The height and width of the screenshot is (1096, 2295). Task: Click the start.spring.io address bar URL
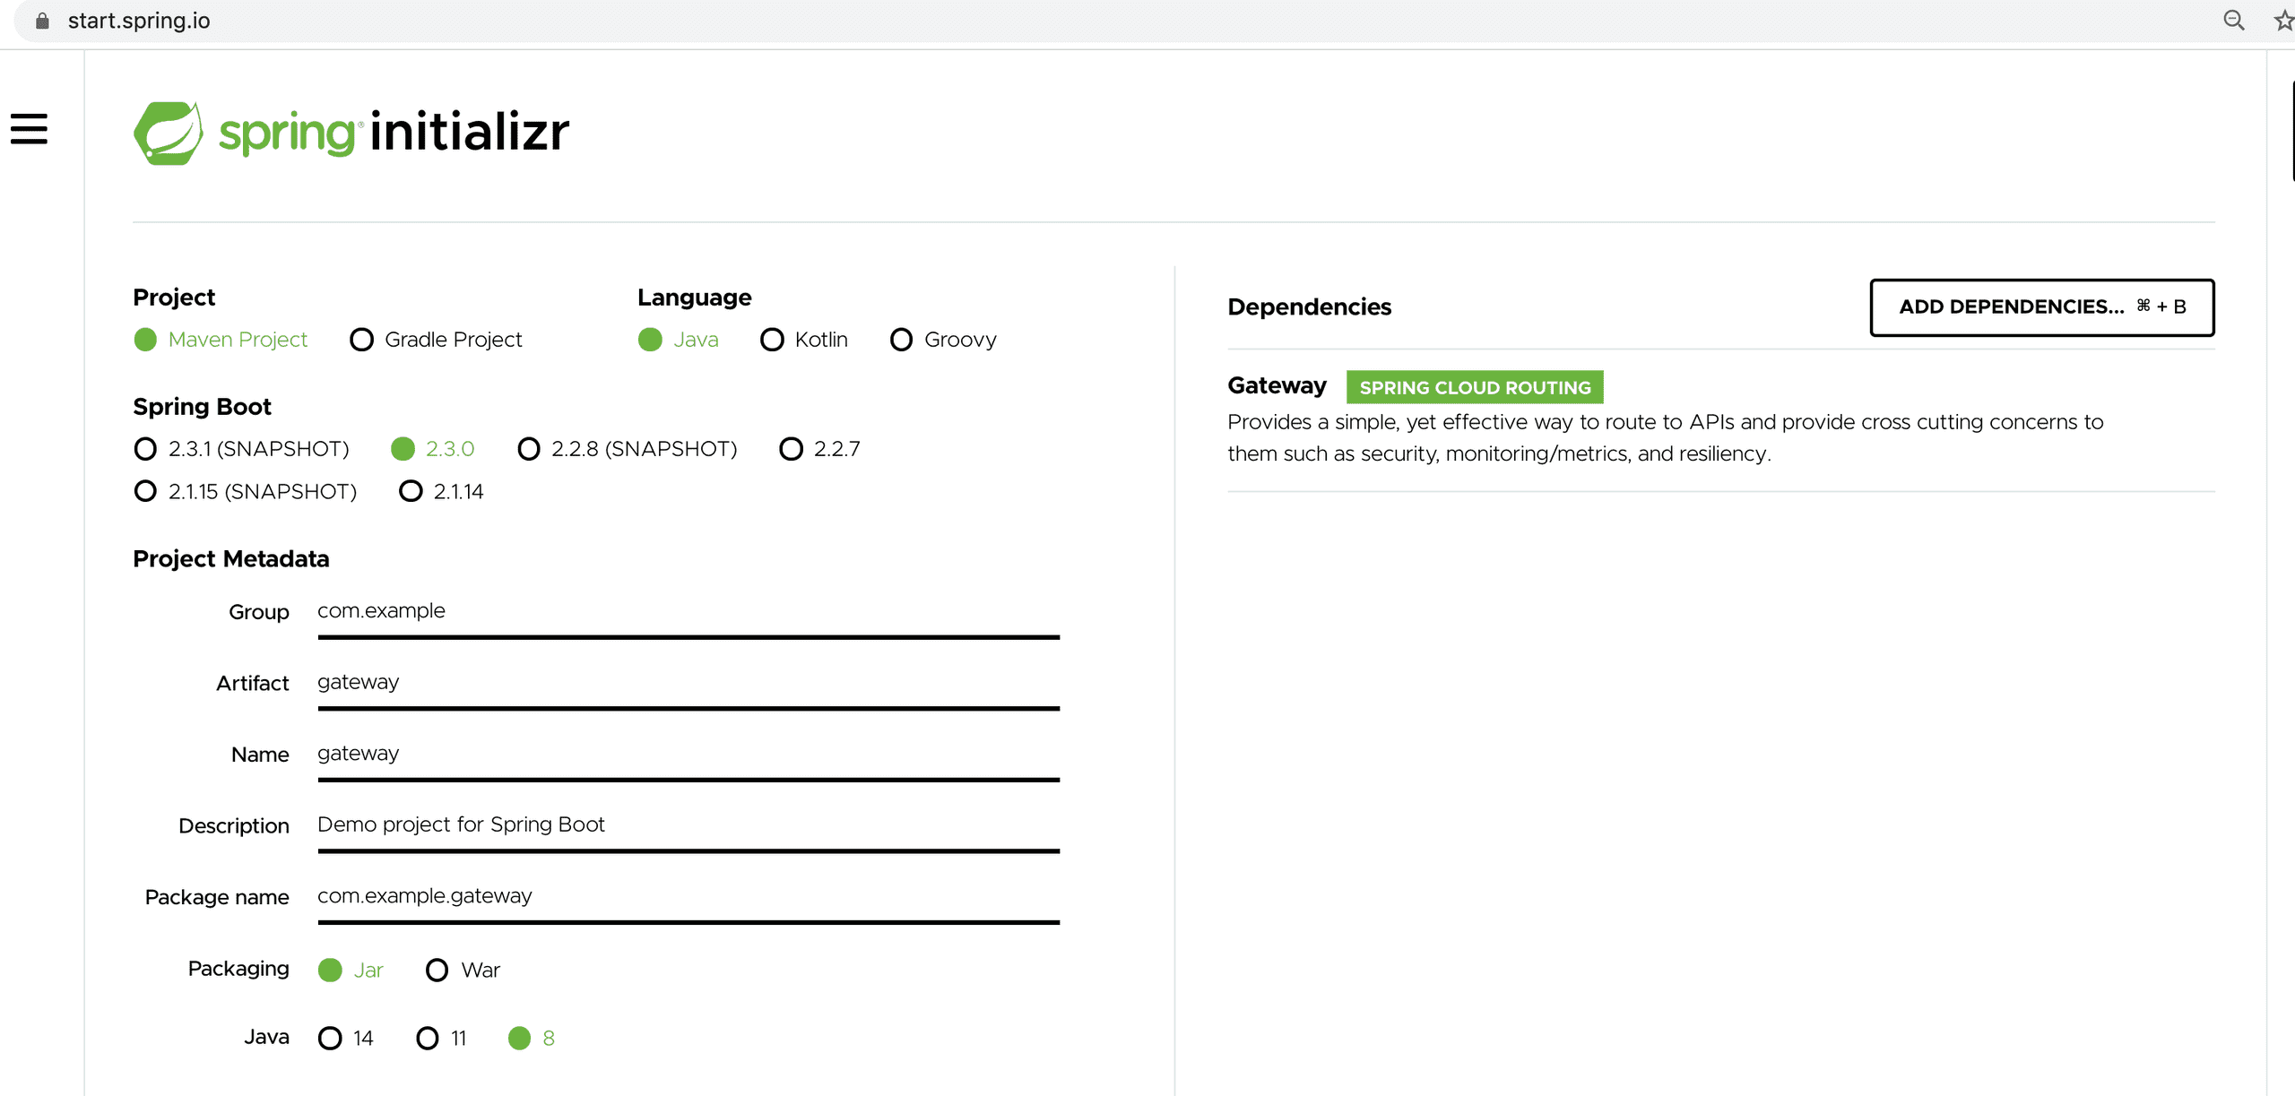[x=139, y=21]
